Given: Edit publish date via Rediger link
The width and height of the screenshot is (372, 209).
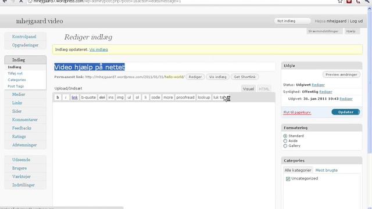Looking at the screenshot, I should [x=346, y=99].
